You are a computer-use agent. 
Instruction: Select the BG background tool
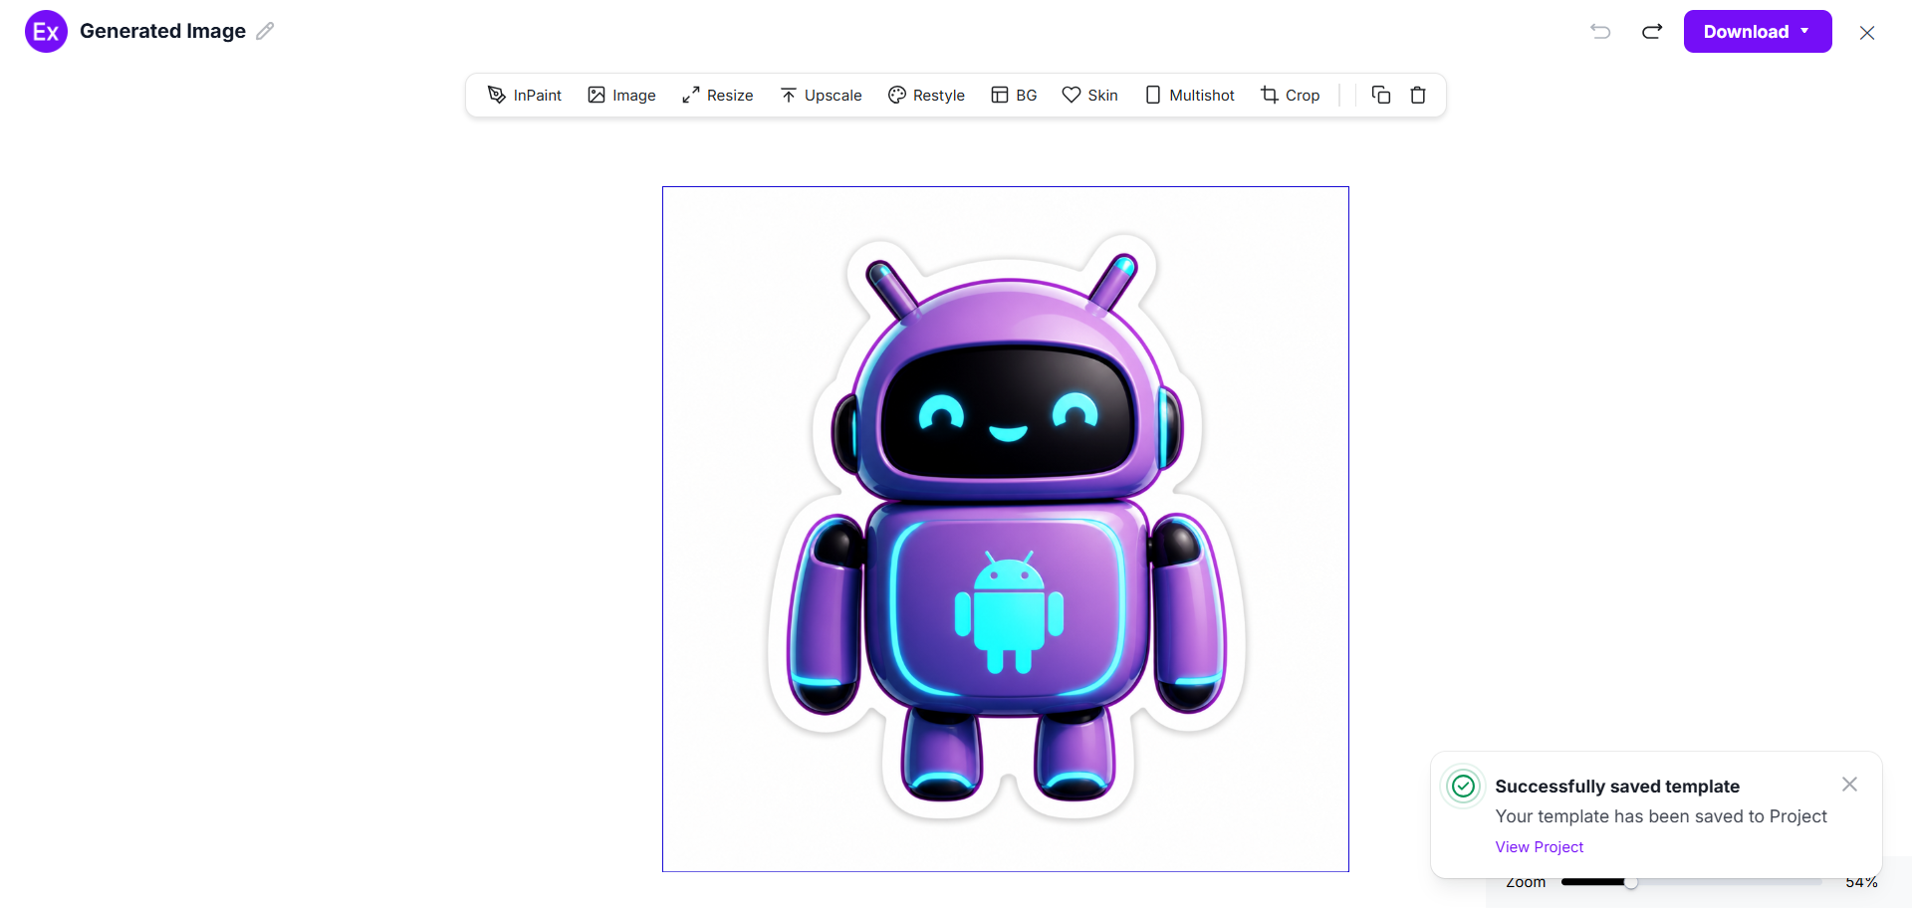tap(1014, 96)
